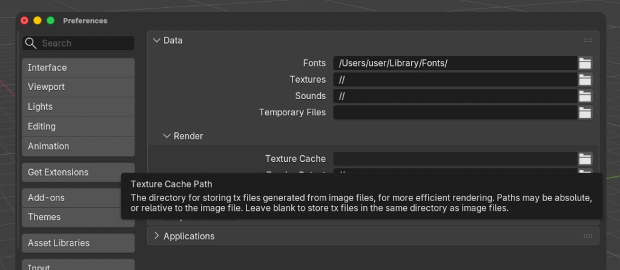Viewport: 620px width, 270px height.
Task: Click folder icon beside Sounds field
Action: click(585, 96)
